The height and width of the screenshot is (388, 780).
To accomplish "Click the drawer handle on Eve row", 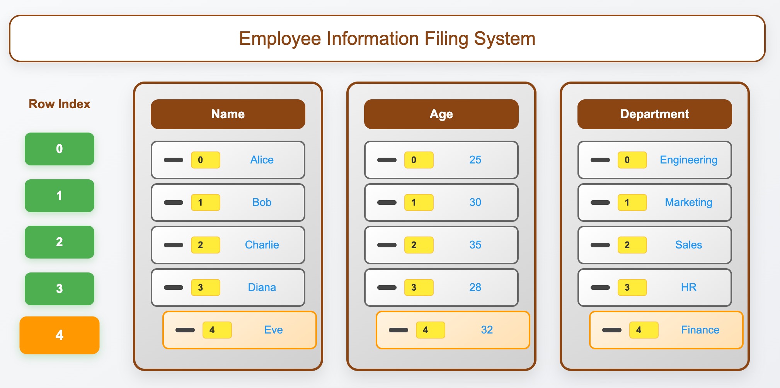I will pos(185,330).
